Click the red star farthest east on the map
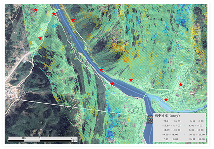The image size is (214, 149). point(181,85)
